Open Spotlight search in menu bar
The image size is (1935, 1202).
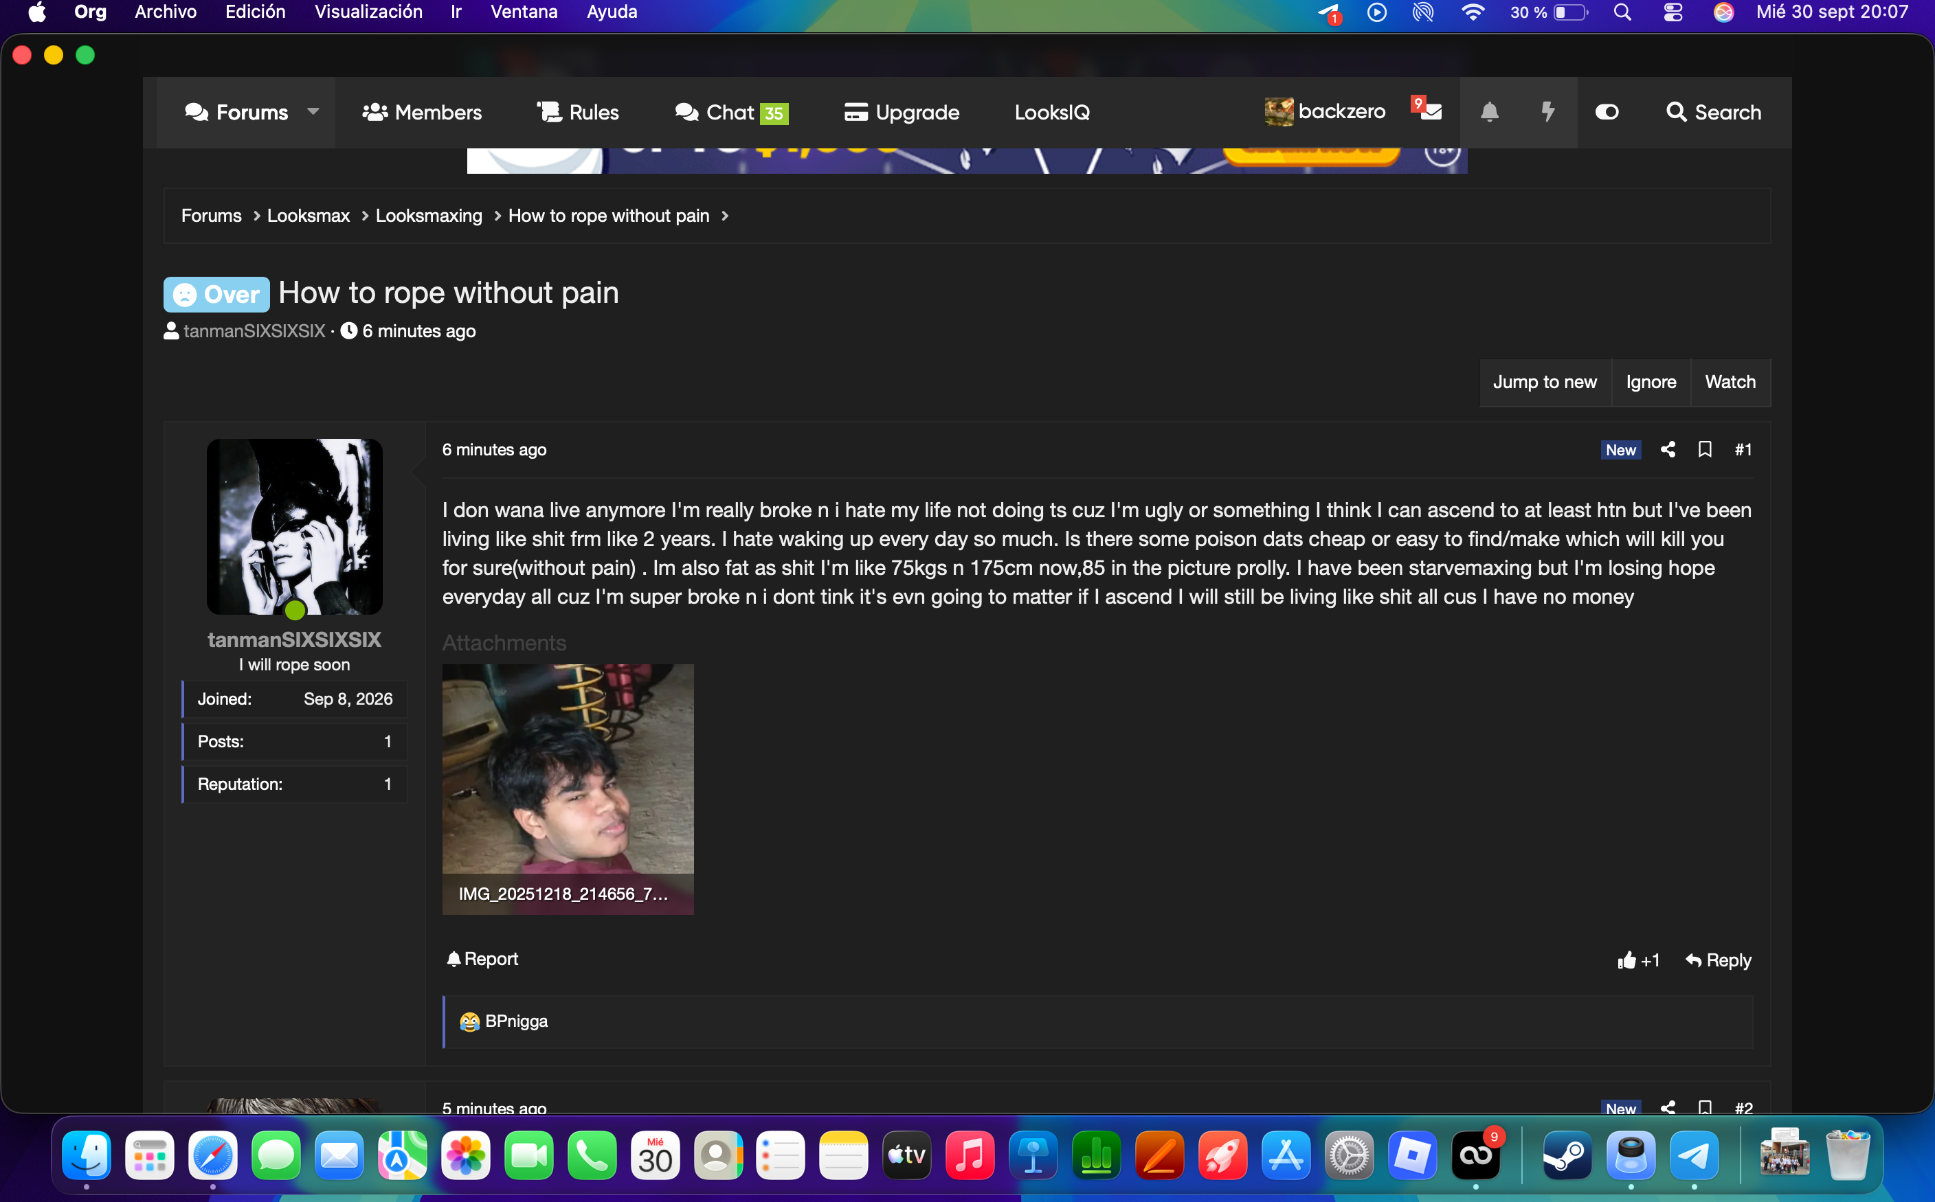pos(1622,12)
